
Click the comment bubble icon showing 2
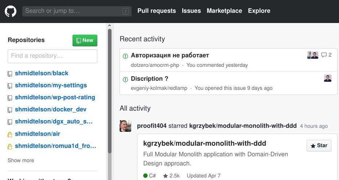point(324,55)
